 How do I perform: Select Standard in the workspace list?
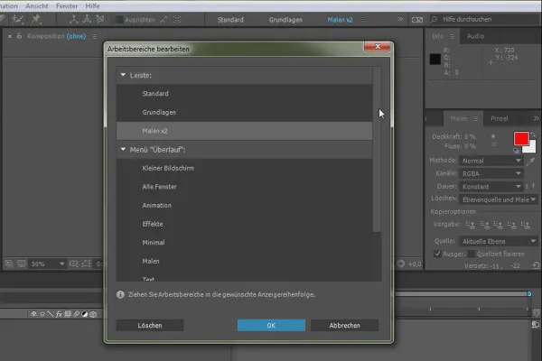[245, 94]
